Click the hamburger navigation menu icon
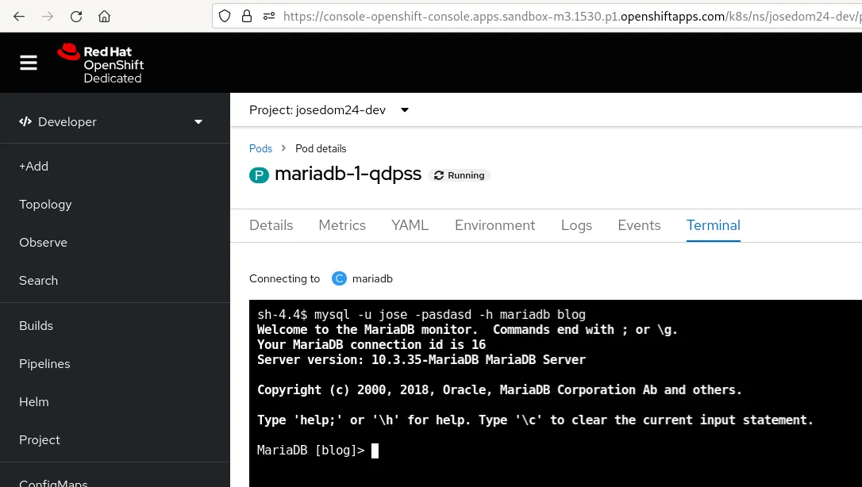 click(29, 63)
